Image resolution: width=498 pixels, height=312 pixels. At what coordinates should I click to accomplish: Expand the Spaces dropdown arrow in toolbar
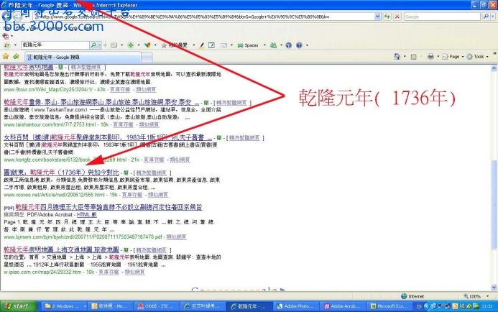pyautogui.click(x=264, y=45)
